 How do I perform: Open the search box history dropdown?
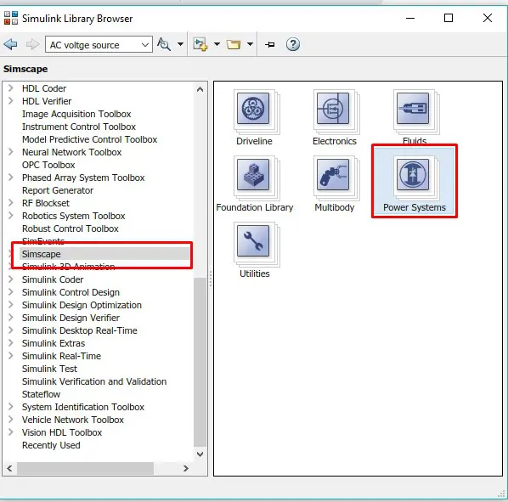[145, 45]
